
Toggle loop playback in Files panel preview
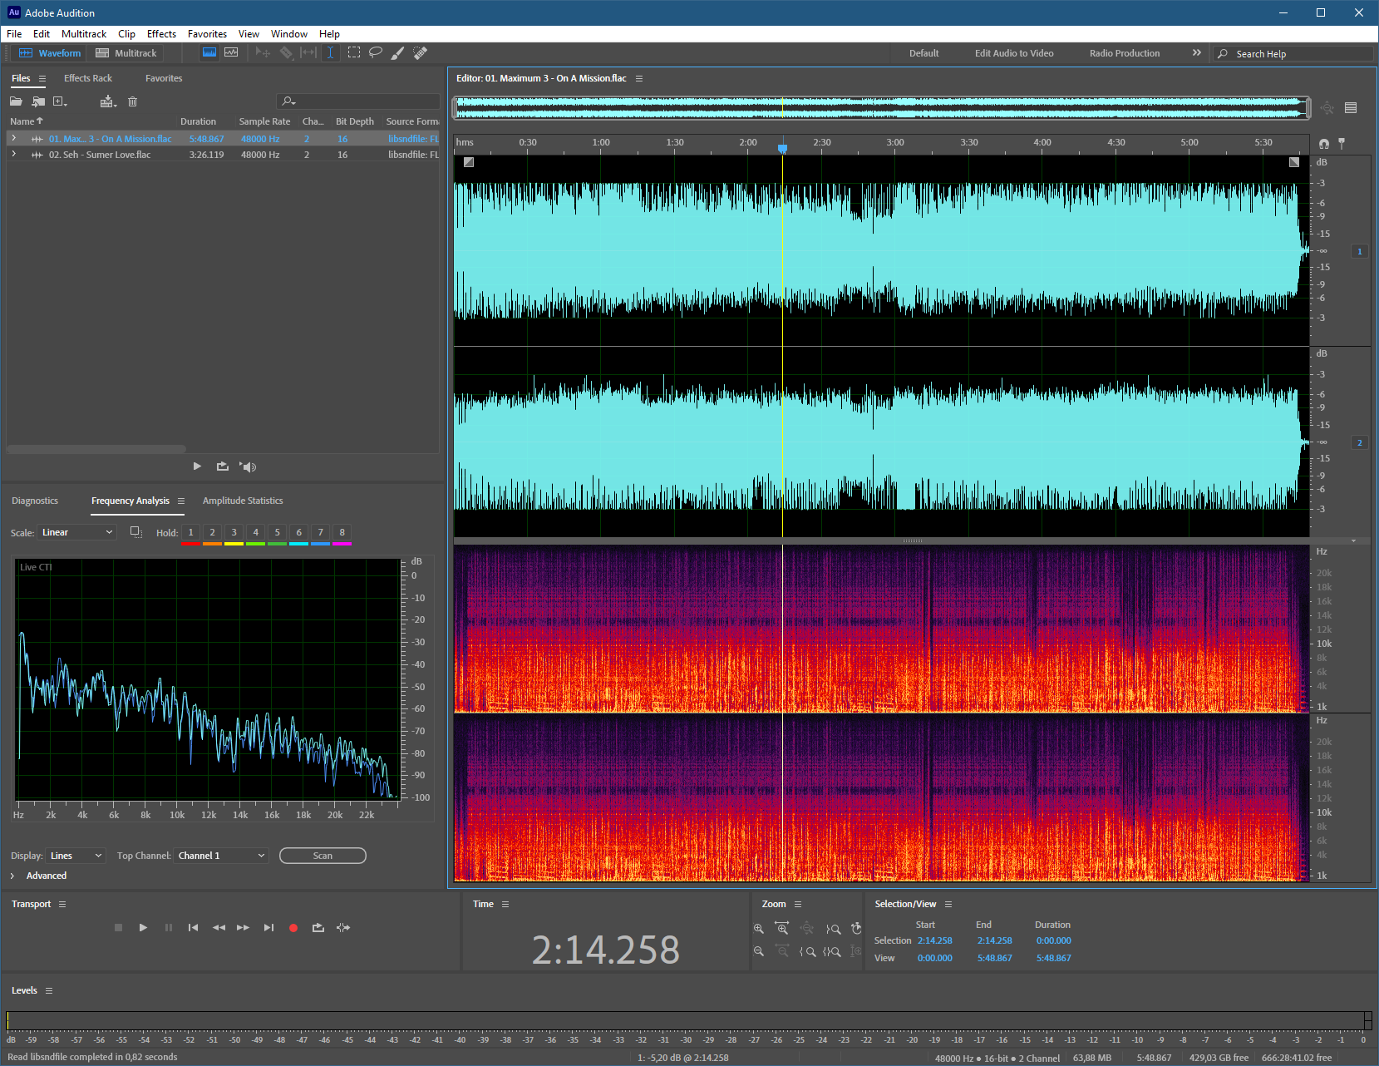(222, 466)
